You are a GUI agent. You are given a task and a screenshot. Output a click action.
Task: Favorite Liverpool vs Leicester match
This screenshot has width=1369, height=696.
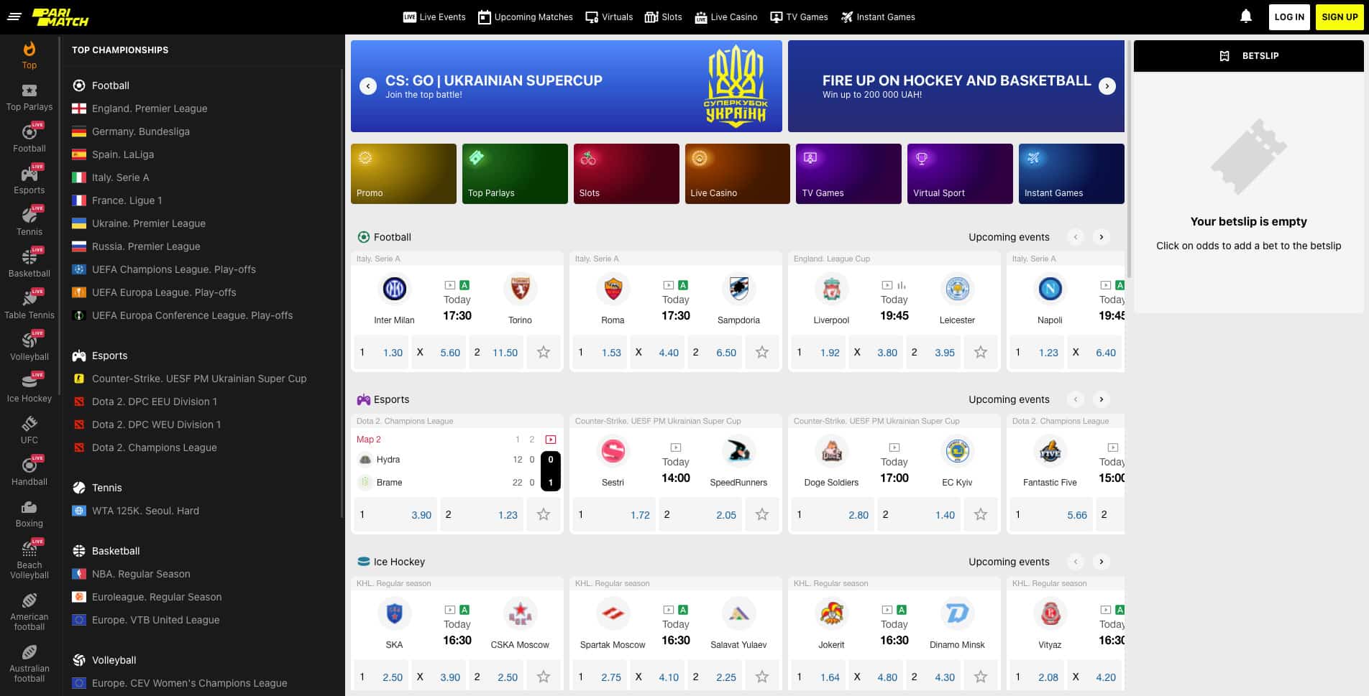(x=981, y=353)
